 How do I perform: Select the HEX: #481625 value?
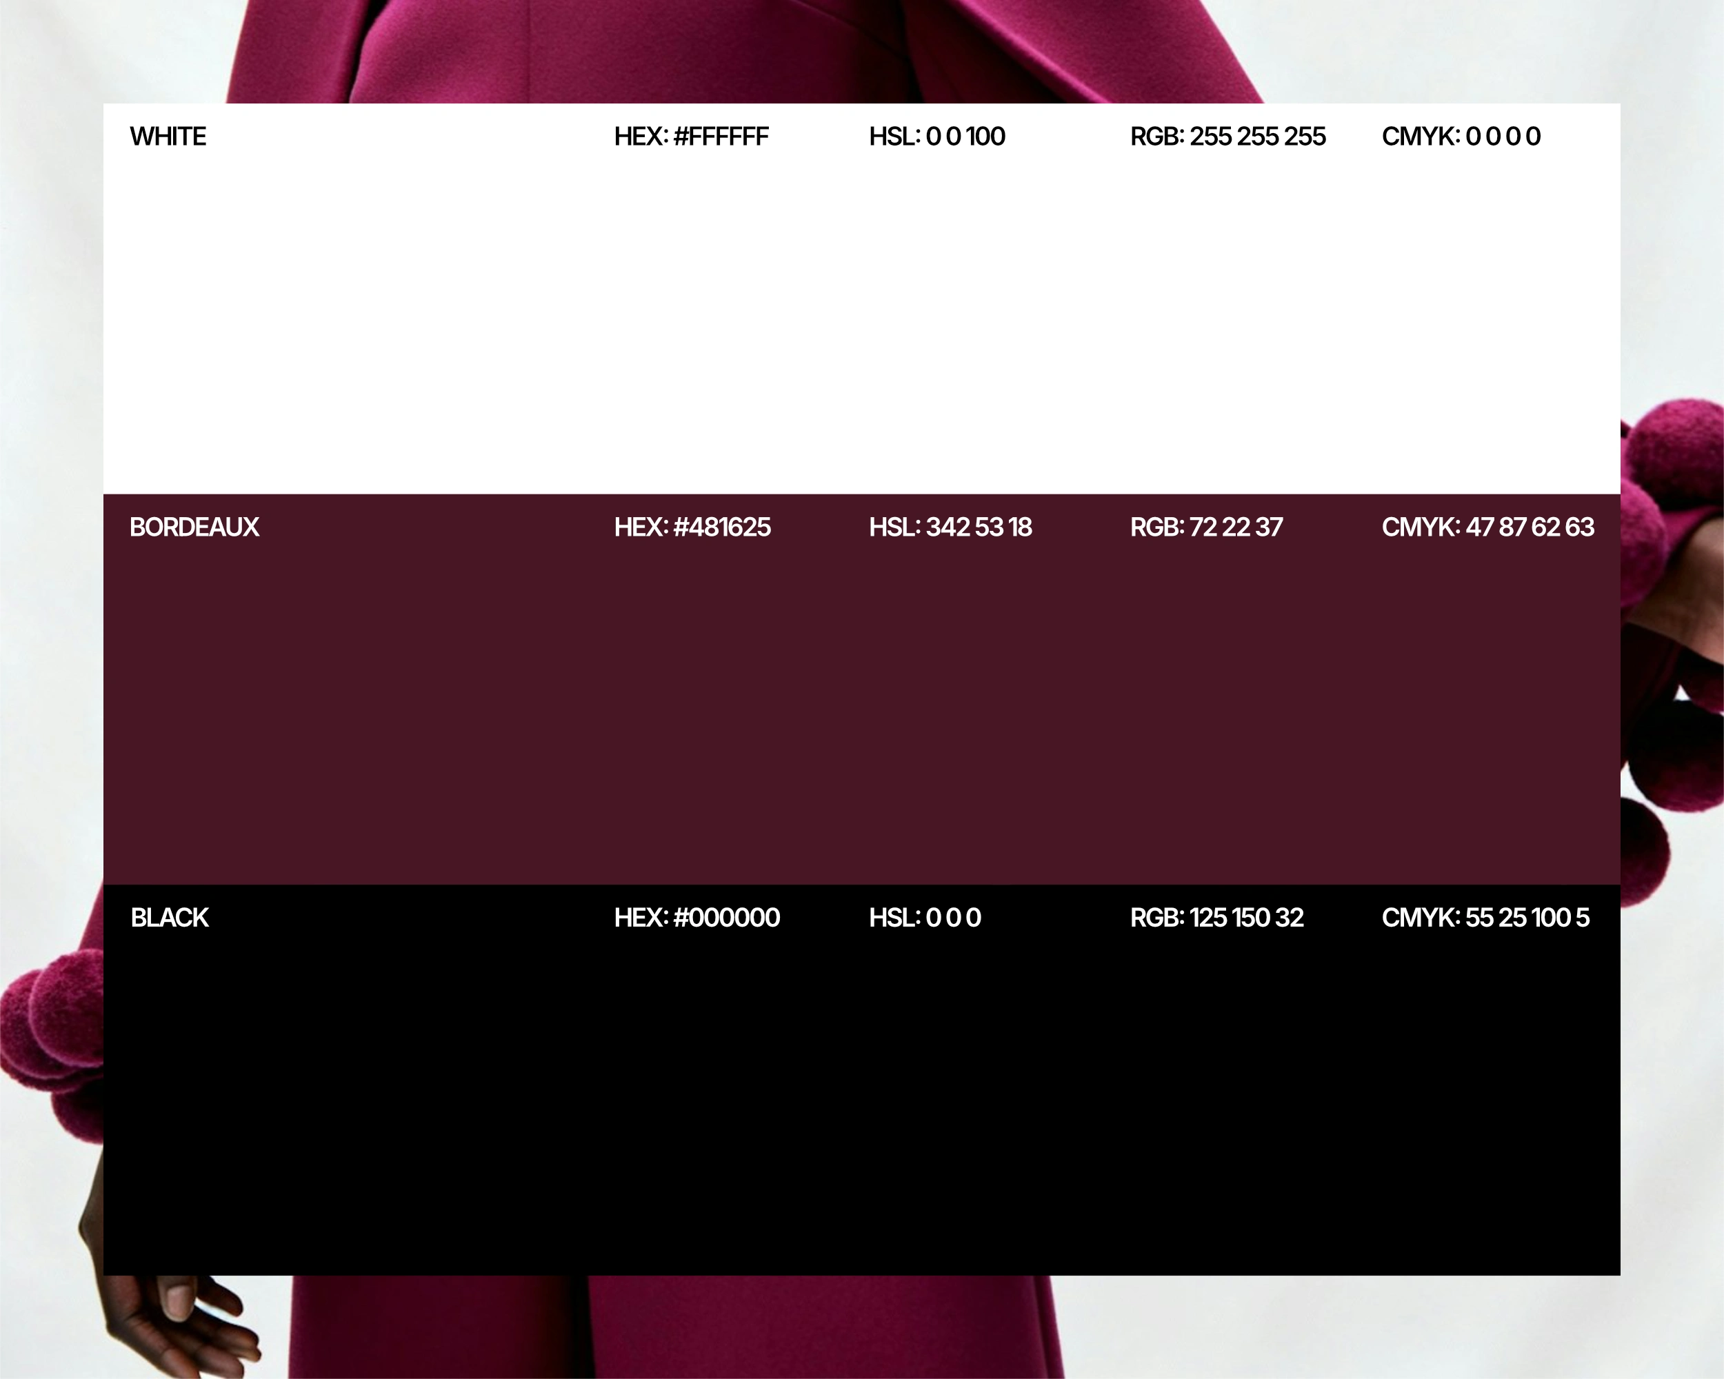click(x=692, y=527)
